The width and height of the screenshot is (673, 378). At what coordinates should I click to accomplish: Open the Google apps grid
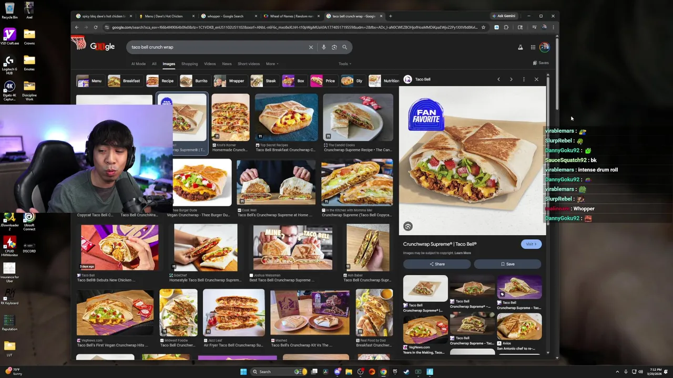(x=533, y=47)
